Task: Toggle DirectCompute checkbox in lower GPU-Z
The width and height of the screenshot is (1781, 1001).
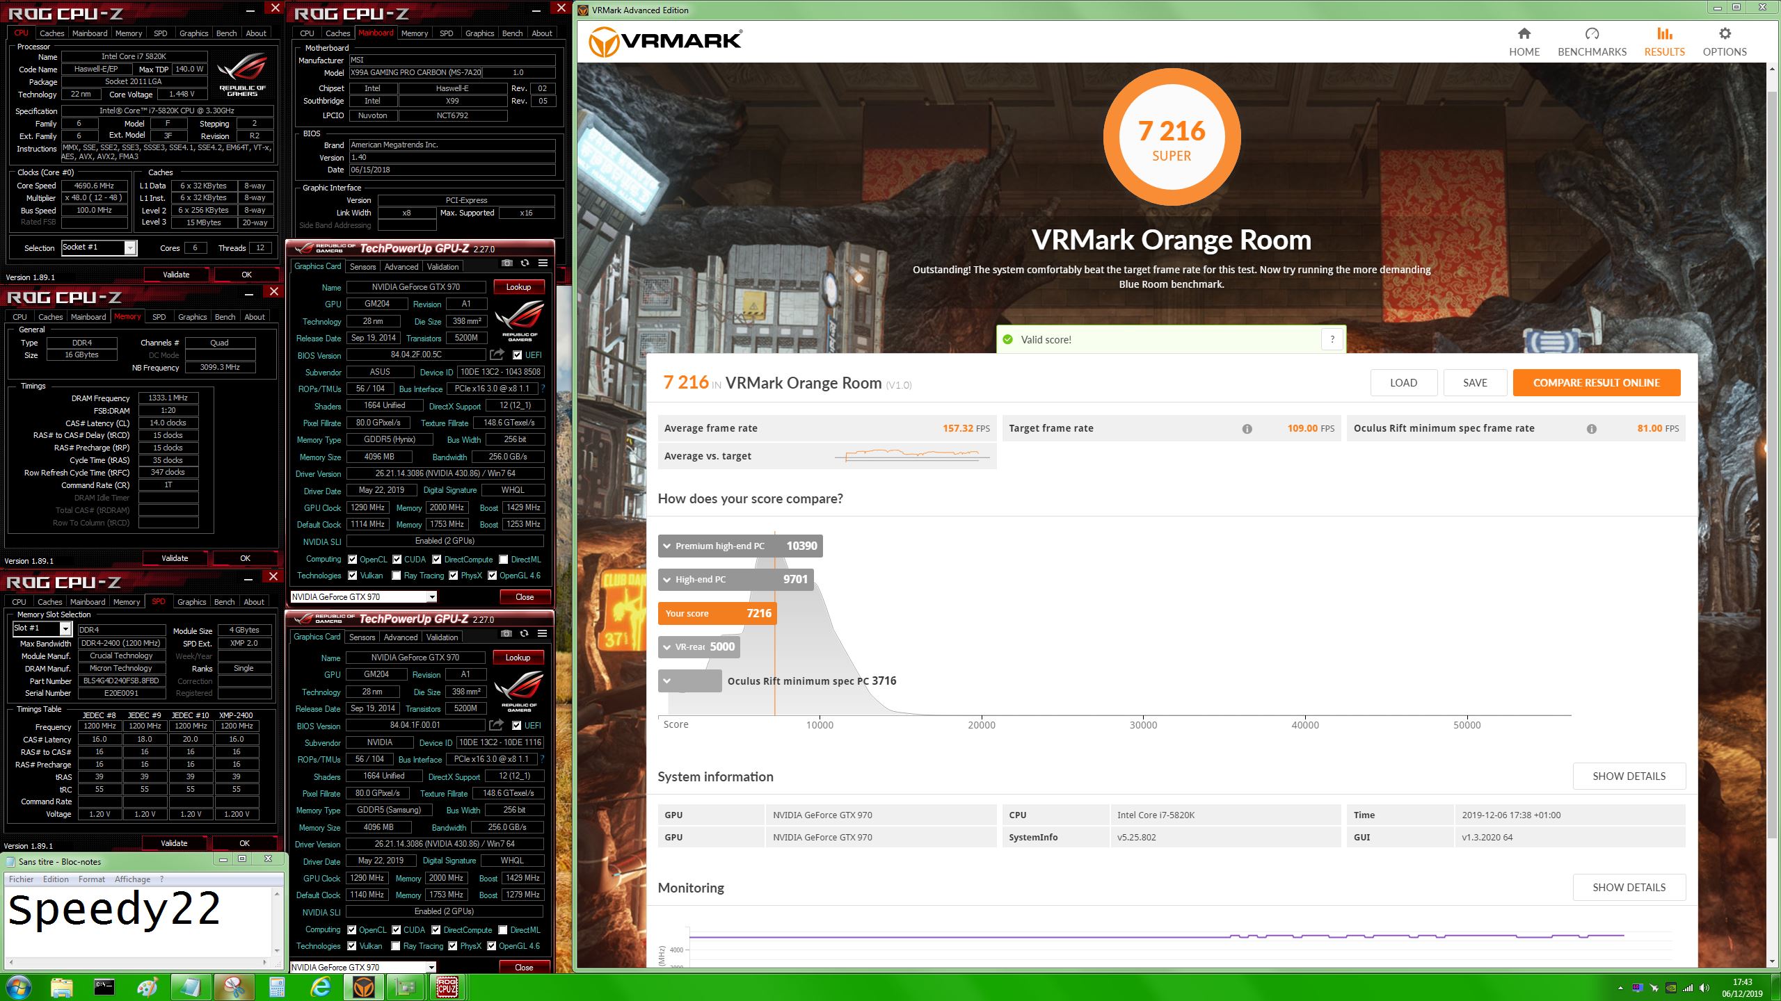Action: click(x=436, y=930)
